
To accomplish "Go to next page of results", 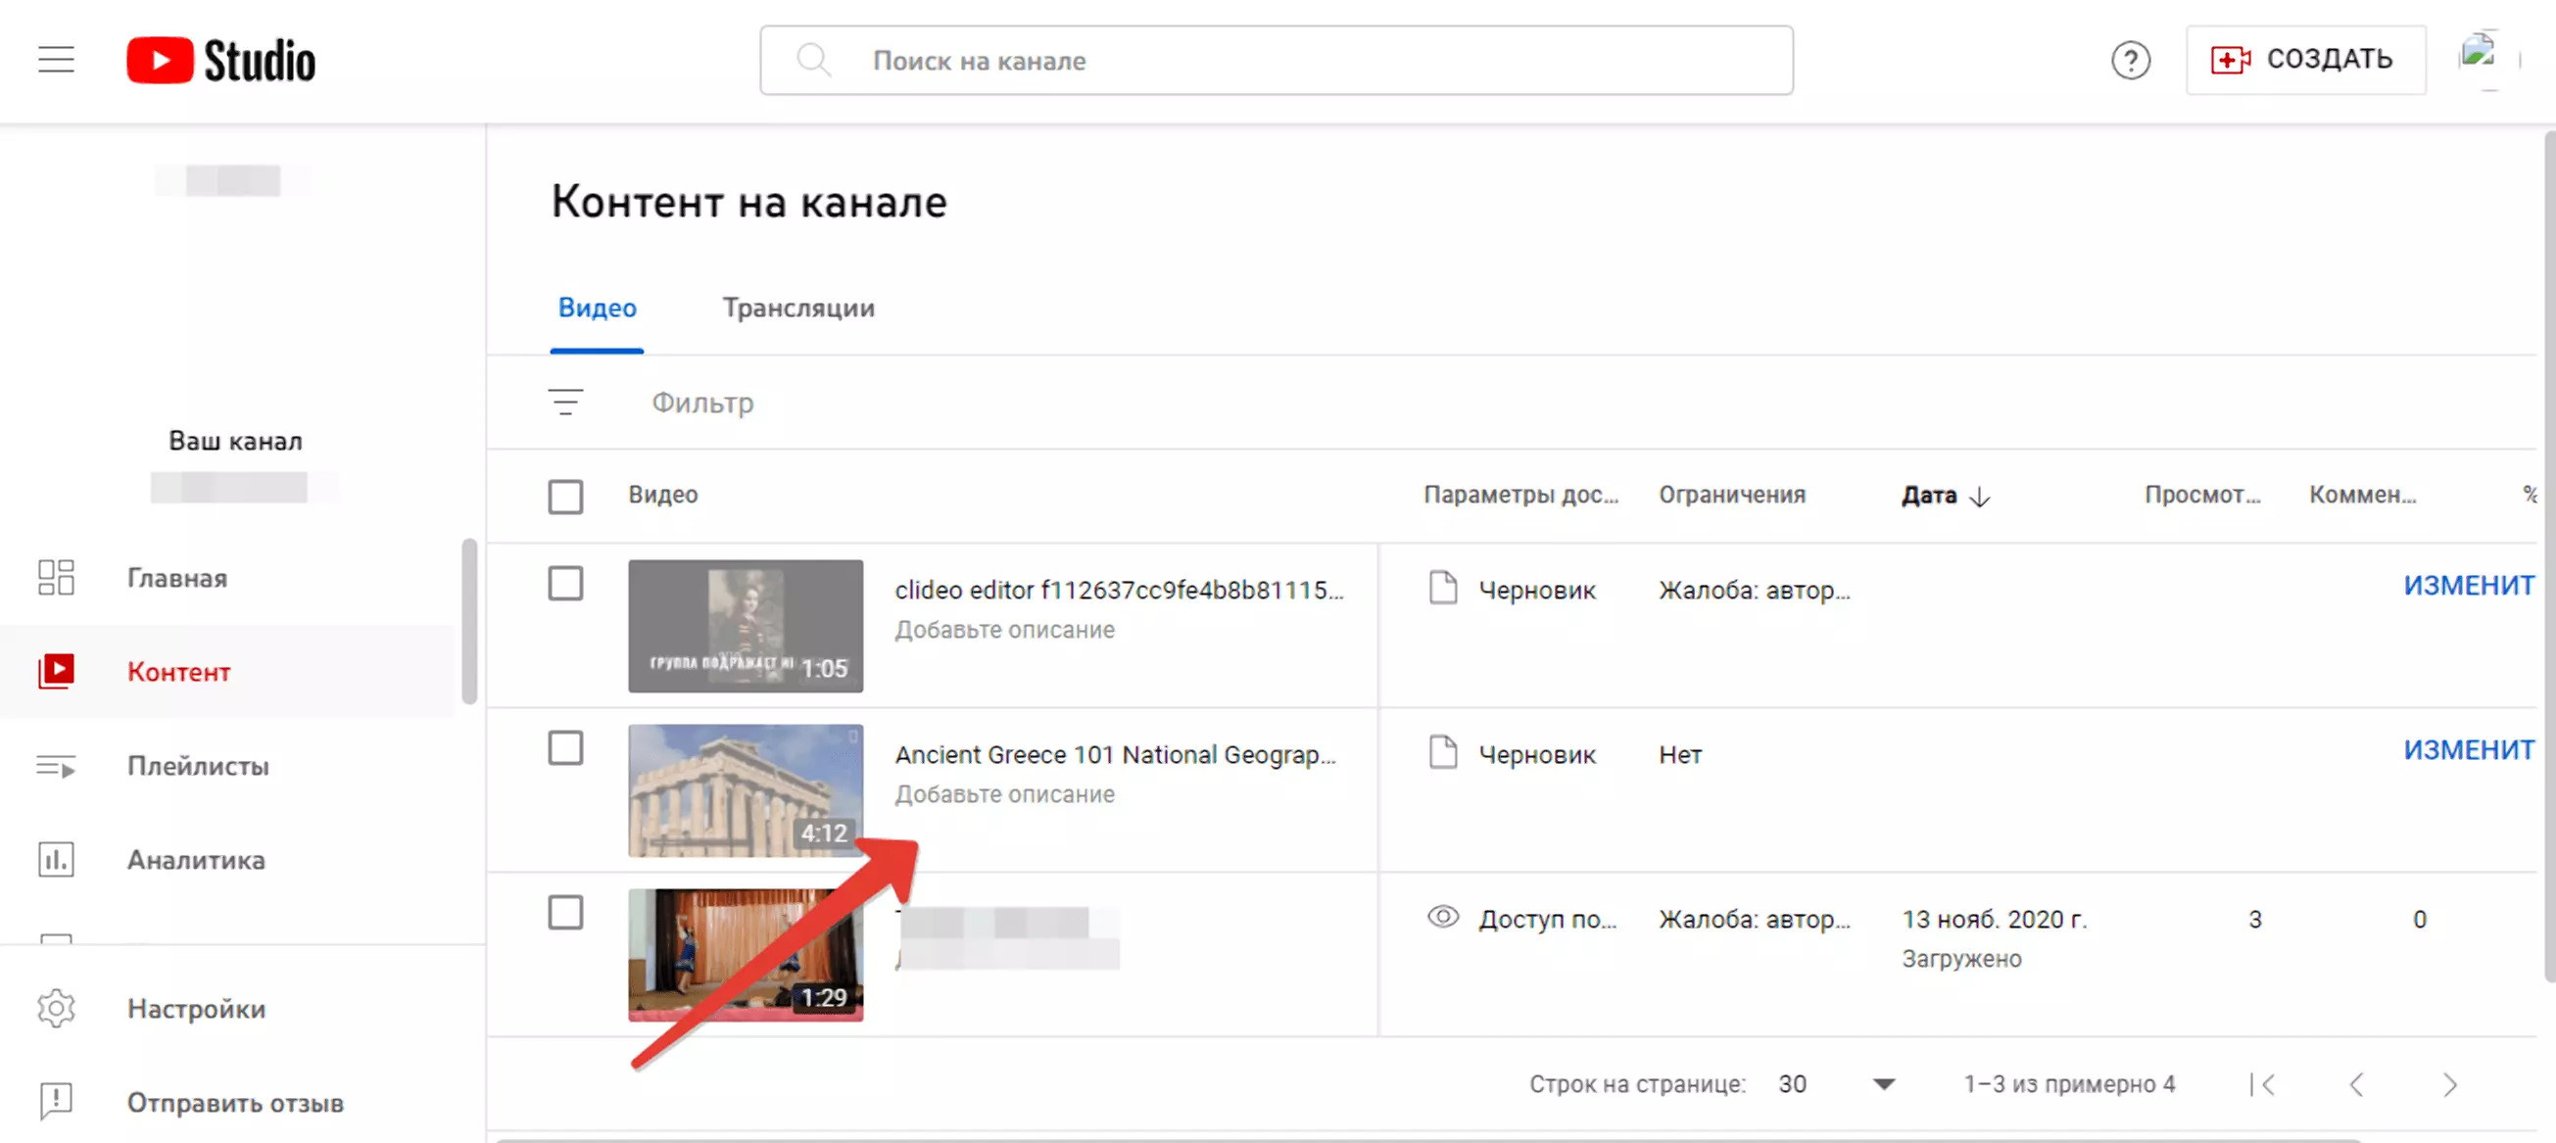I will coord(2449,1084).
